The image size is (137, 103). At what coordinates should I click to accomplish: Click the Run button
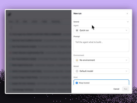click(125, 89)
